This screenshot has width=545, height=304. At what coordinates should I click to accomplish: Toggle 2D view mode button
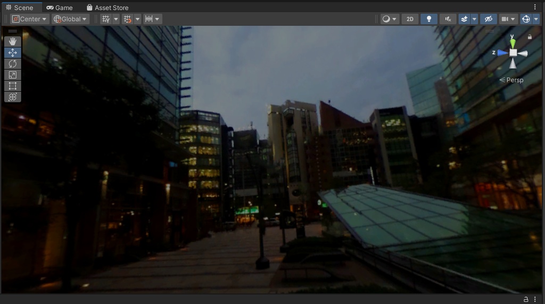(410, 19)
